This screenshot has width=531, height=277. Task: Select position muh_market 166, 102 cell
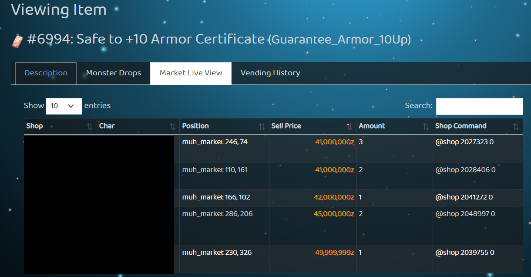pos(216,197)
